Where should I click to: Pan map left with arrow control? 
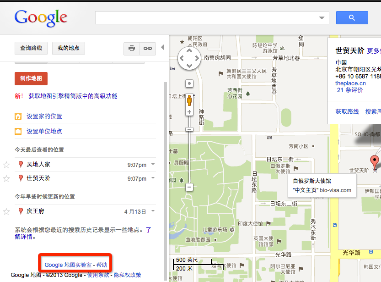click(x=182, y=58)
